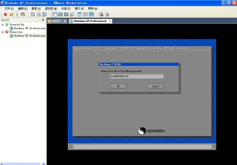The width and height of the screenshot is (237, 165).
Task: Click the green Power On play icon
Action: 17,14
